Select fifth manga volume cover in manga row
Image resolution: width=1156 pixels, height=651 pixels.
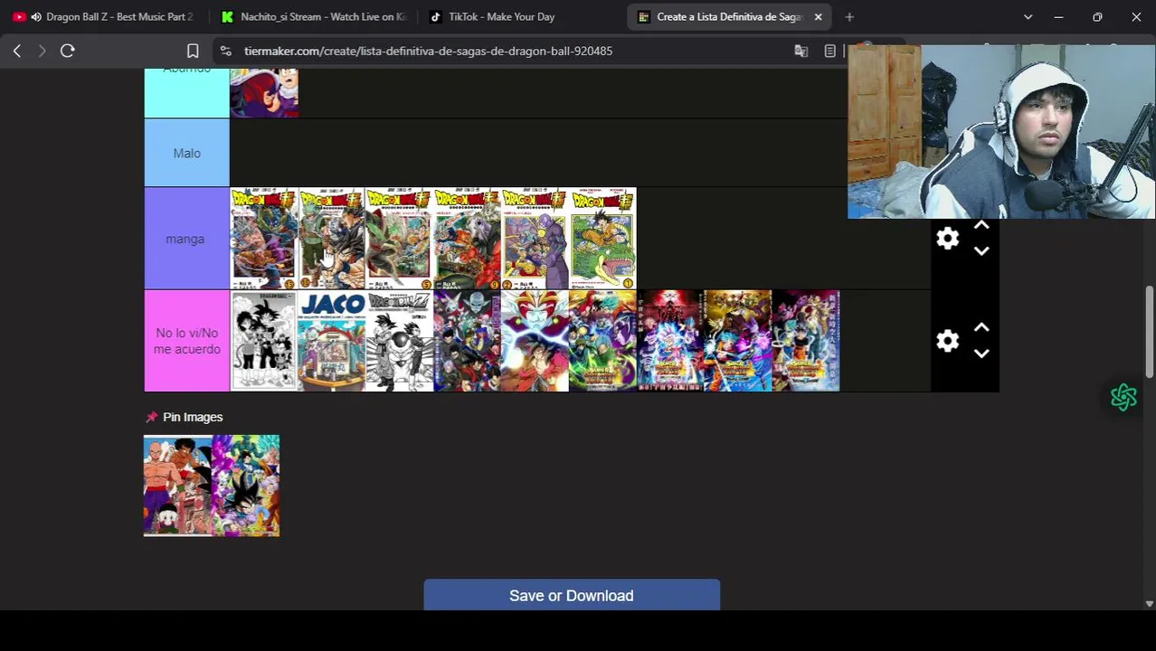[535, 239]
